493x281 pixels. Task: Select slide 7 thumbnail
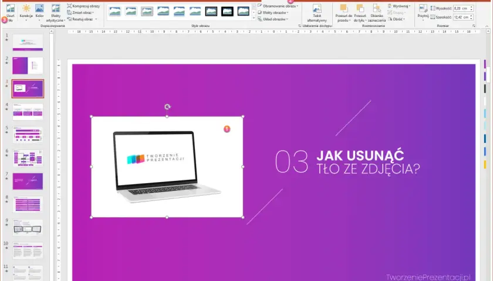(x=28, y=181)
